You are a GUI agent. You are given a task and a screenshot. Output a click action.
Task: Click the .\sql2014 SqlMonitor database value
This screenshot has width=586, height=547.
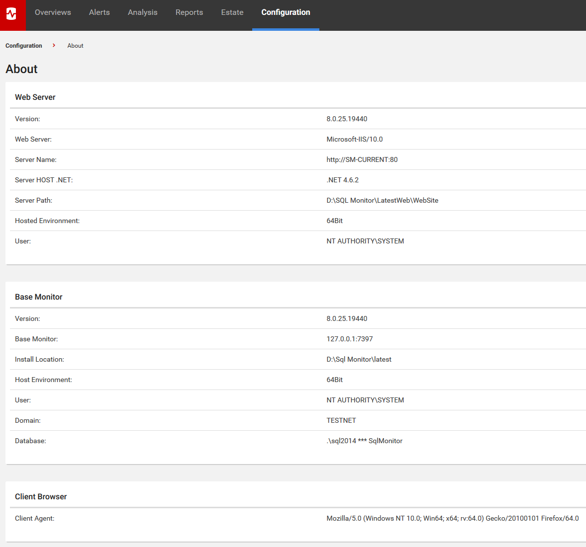[x=364, y=441]
